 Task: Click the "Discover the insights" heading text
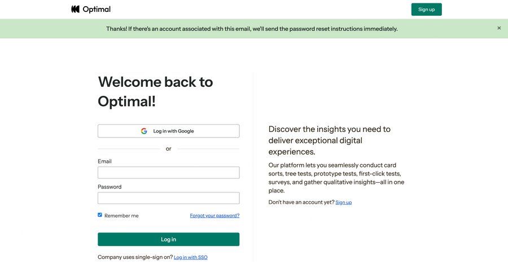[x=329, y=140]
